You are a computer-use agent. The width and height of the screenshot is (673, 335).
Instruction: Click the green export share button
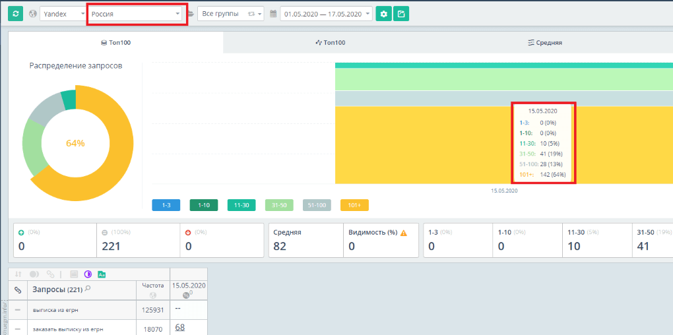[x=401, y=14]
